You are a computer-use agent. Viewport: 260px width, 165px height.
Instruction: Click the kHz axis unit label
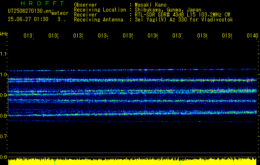(x=4, y=34)
